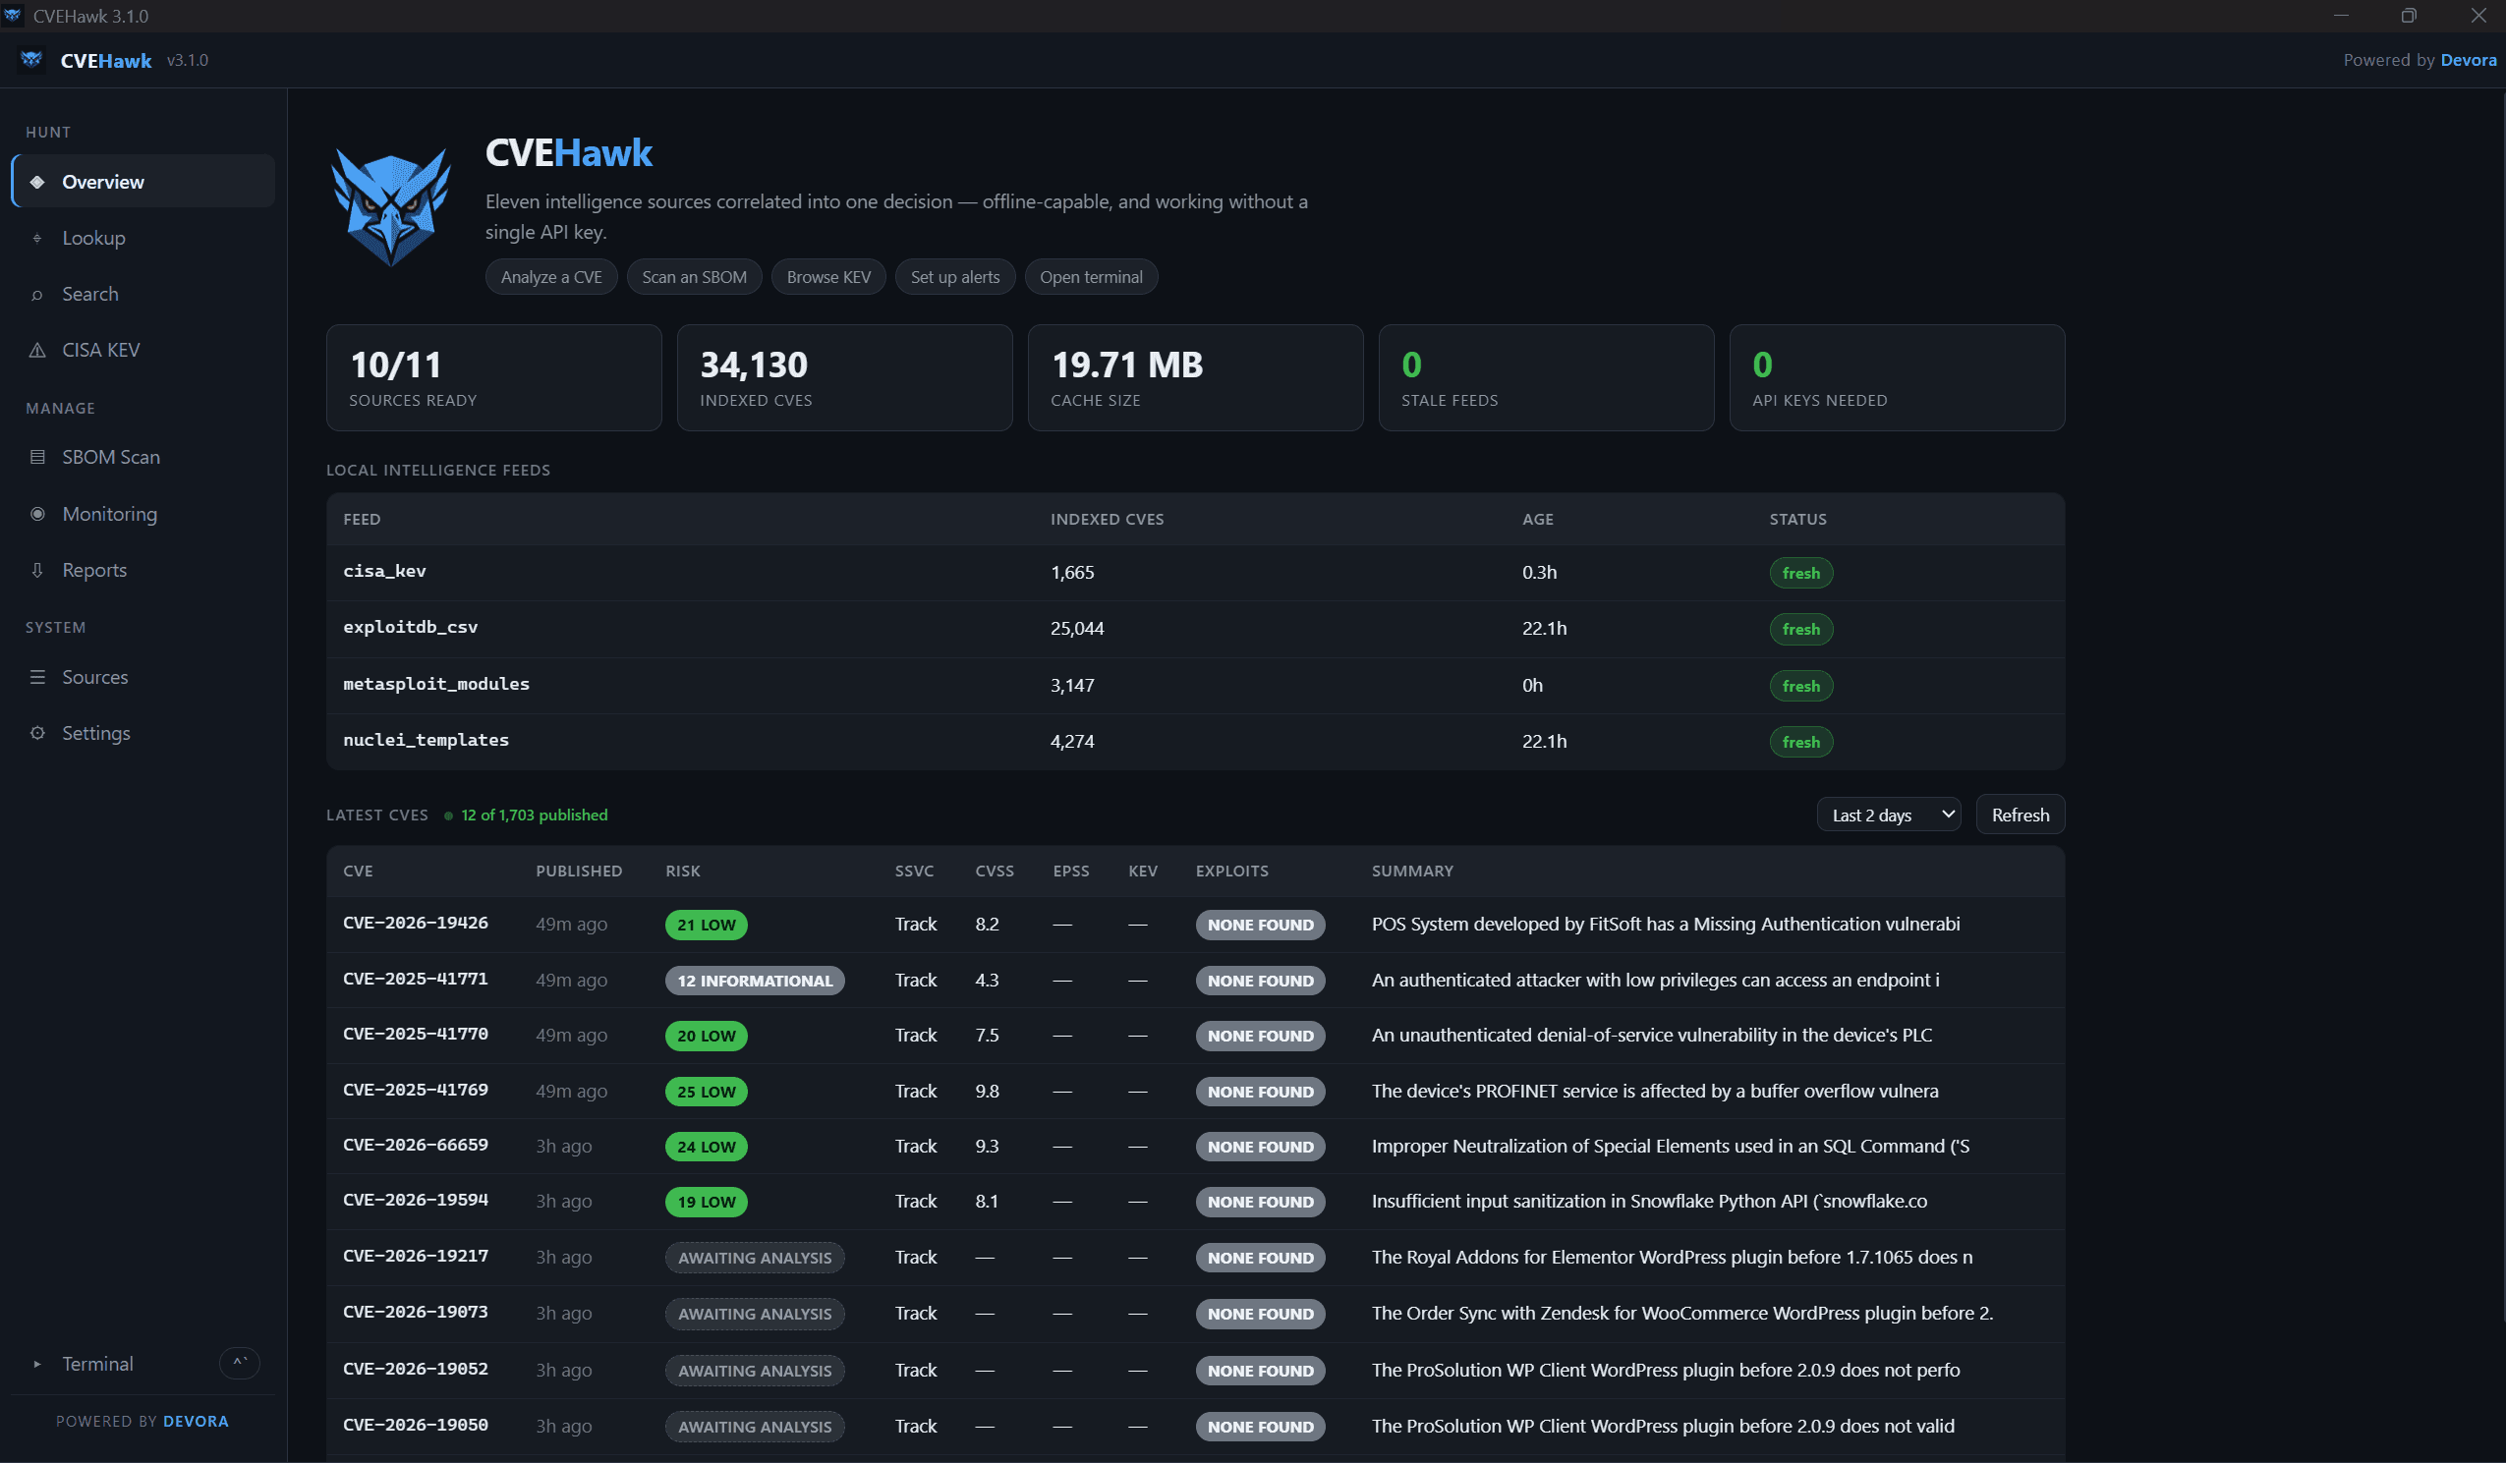Viewport: 2506px width, 1463px height.
Task: Click the Indexed CVEs 34,130 stat card
Action: click(844, 378)
